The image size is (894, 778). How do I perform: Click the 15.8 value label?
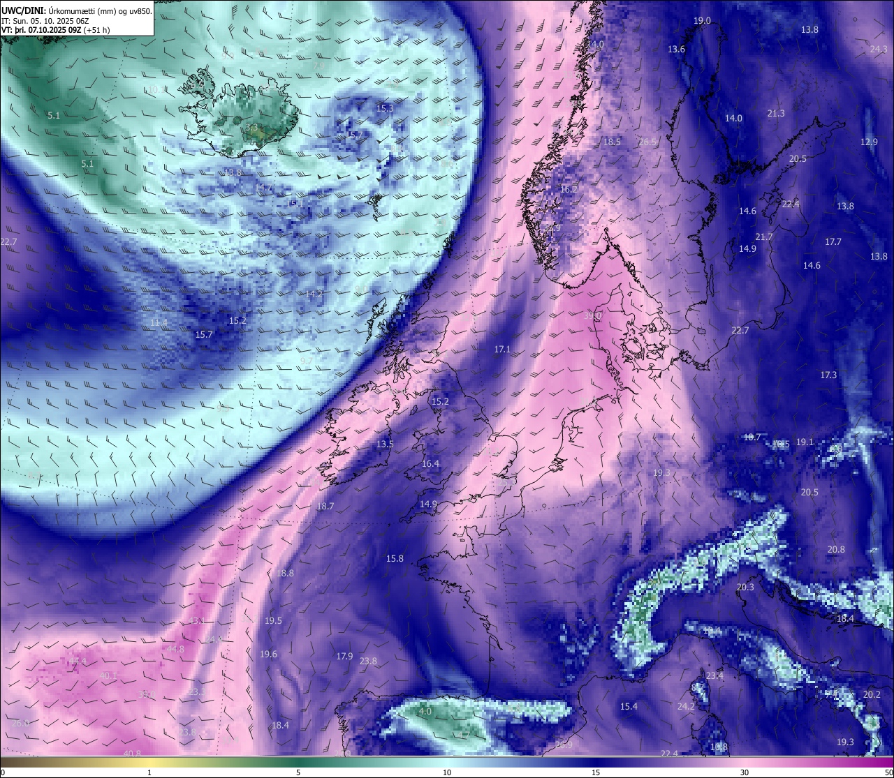point(395,558)
